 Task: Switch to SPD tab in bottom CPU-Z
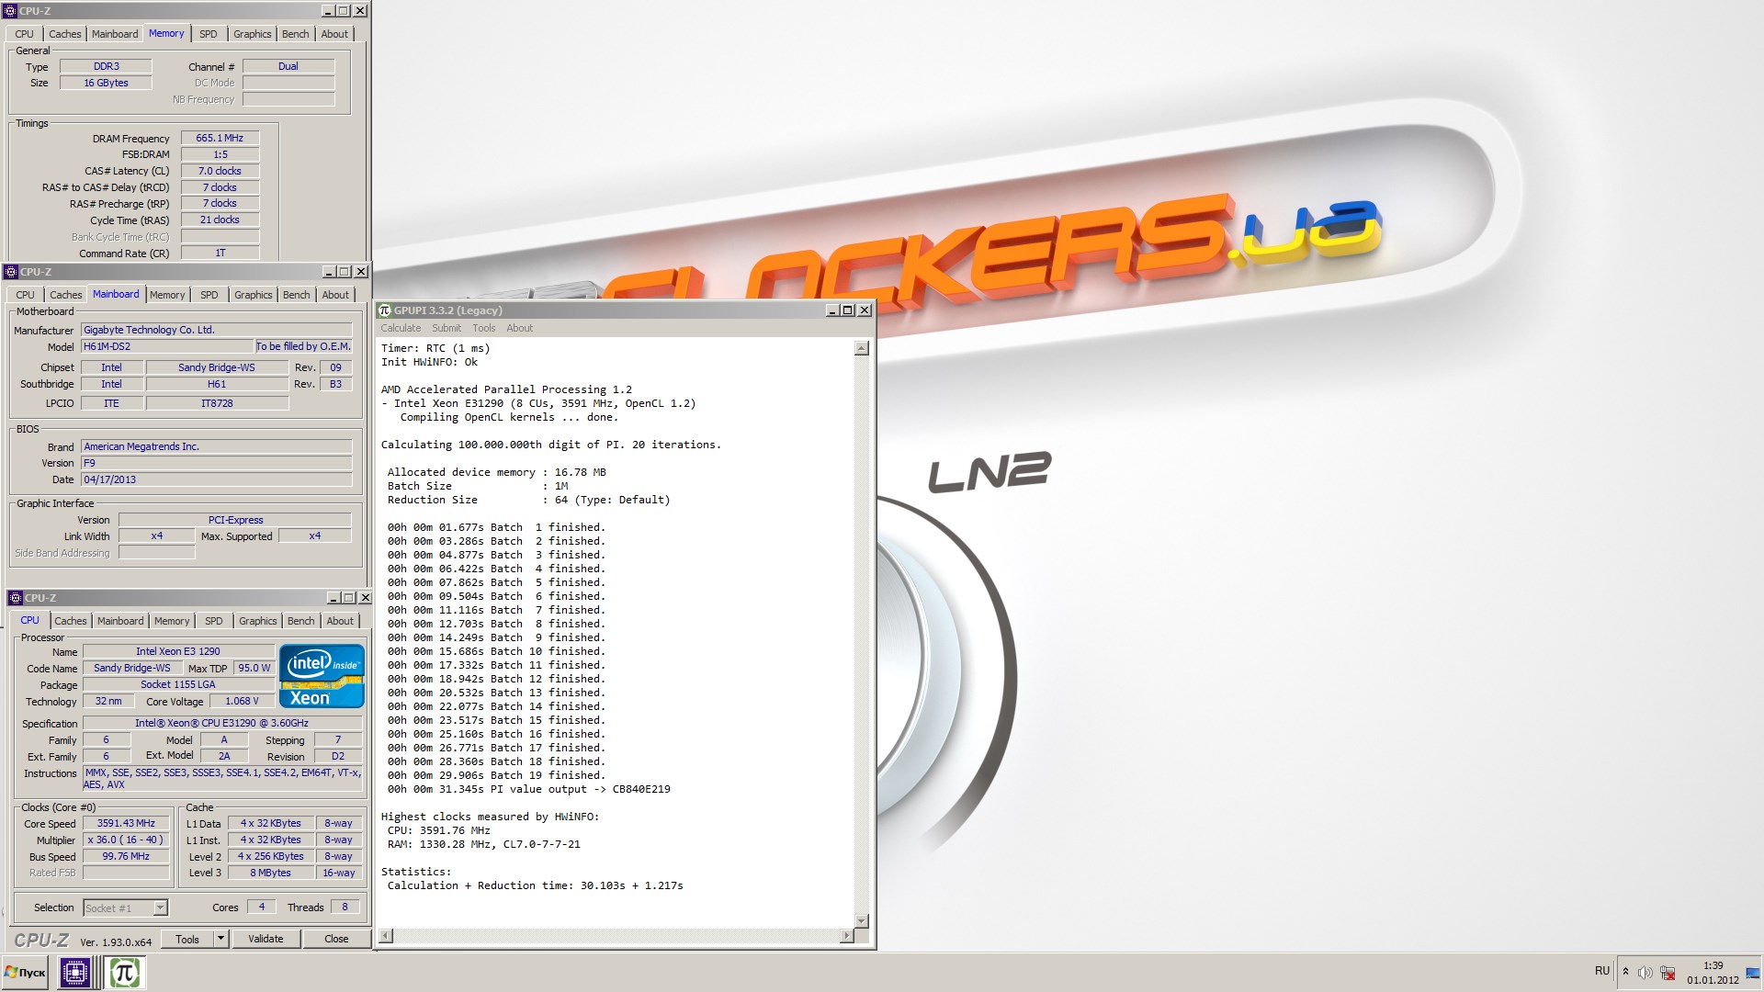tap(214, 621)
